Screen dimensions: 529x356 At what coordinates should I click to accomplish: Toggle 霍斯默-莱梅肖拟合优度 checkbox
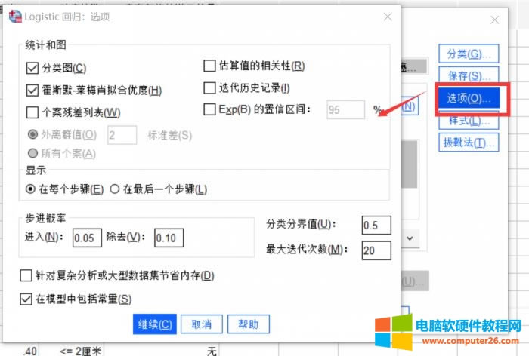32,91
